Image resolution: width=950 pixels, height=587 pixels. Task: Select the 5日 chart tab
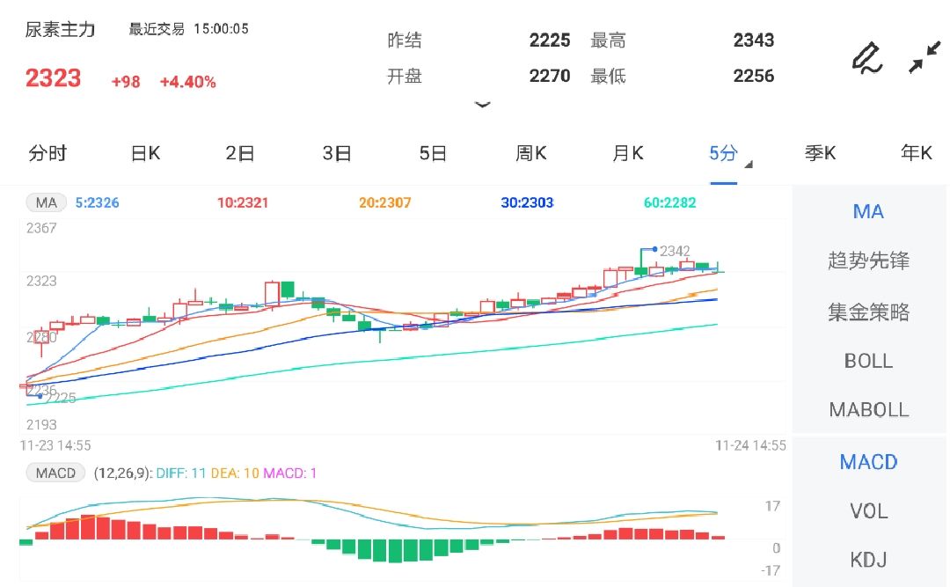tap(433, 153)
